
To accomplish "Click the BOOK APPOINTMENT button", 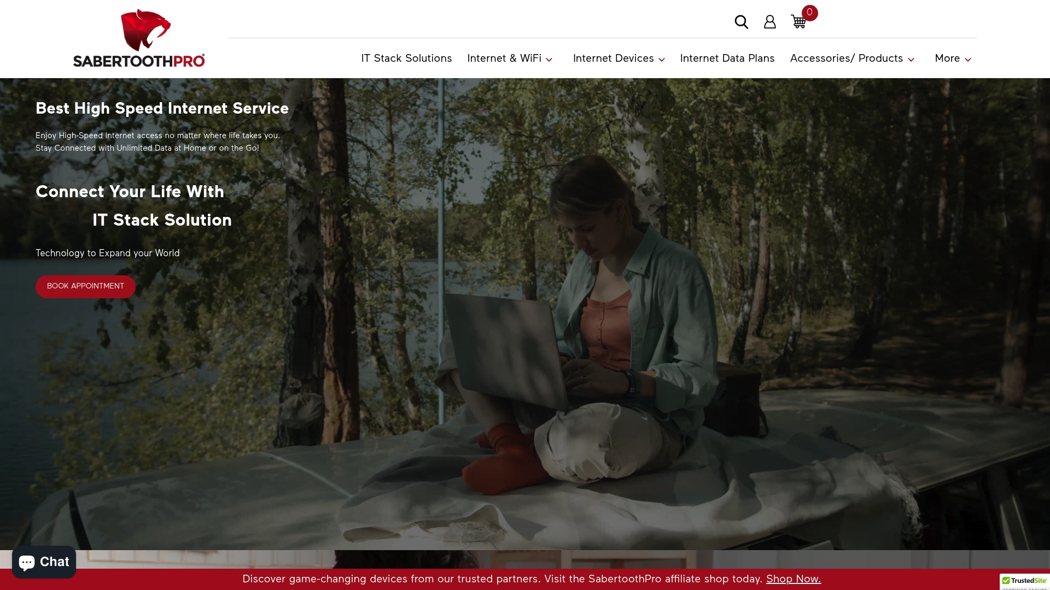I will [x=85, y=286].
